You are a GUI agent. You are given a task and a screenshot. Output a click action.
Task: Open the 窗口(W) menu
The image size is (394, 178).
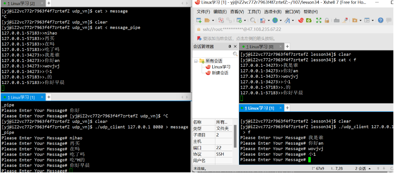pyautogui.click(x=292, y=12)
